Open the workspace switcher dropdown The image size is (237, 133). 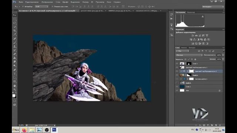pyautogui.click(x=213, y=7)
